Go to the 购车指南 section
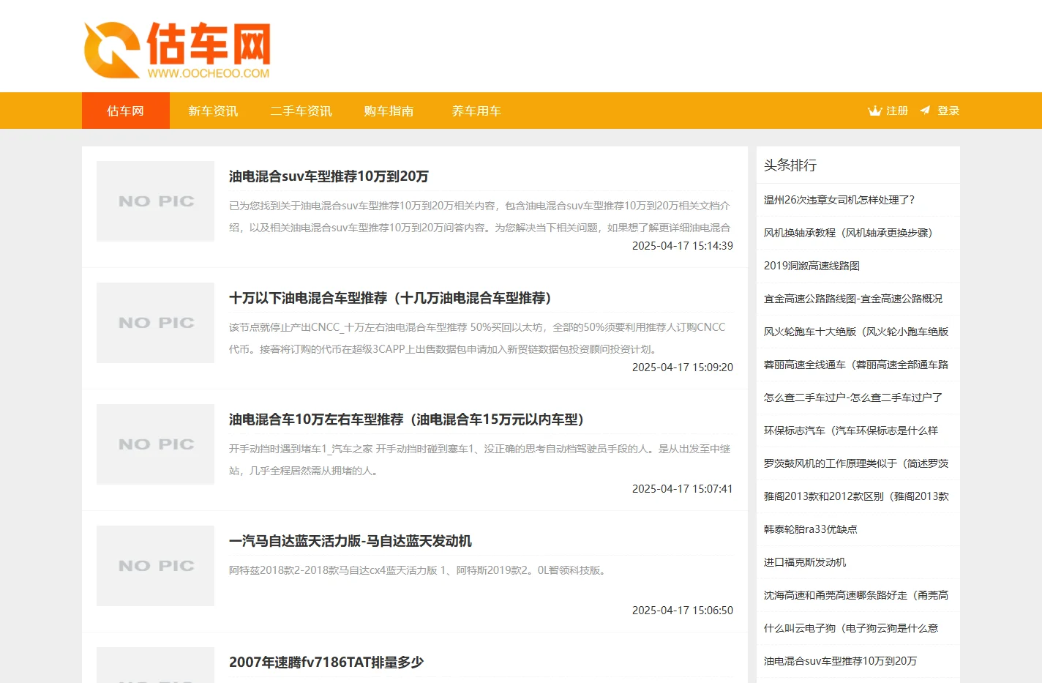The image size is (1042, 683). (x=389, y=111)
